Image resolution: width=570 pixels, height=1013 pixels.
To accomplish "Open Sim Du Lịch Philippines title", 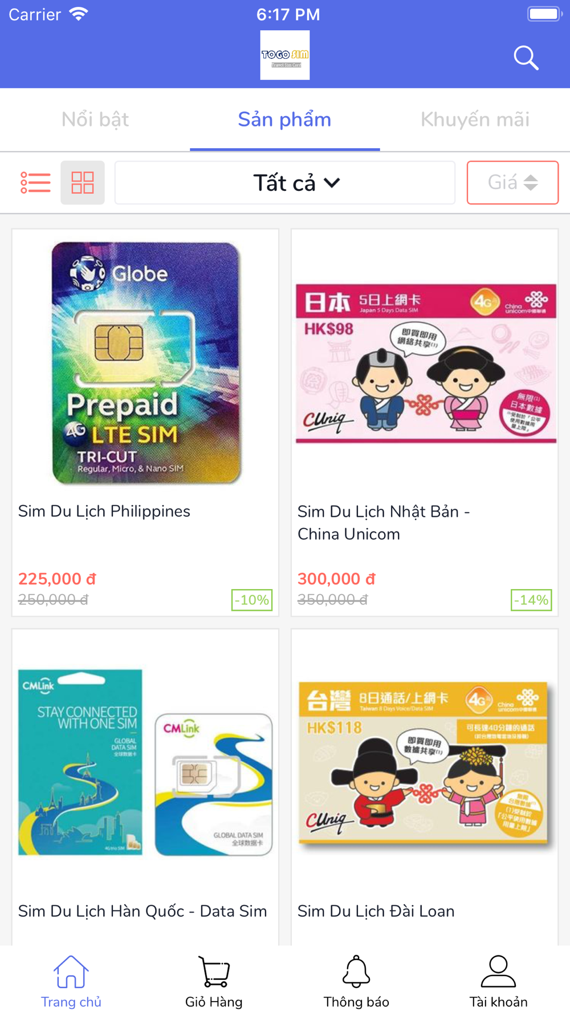I will tap(104, 511).
